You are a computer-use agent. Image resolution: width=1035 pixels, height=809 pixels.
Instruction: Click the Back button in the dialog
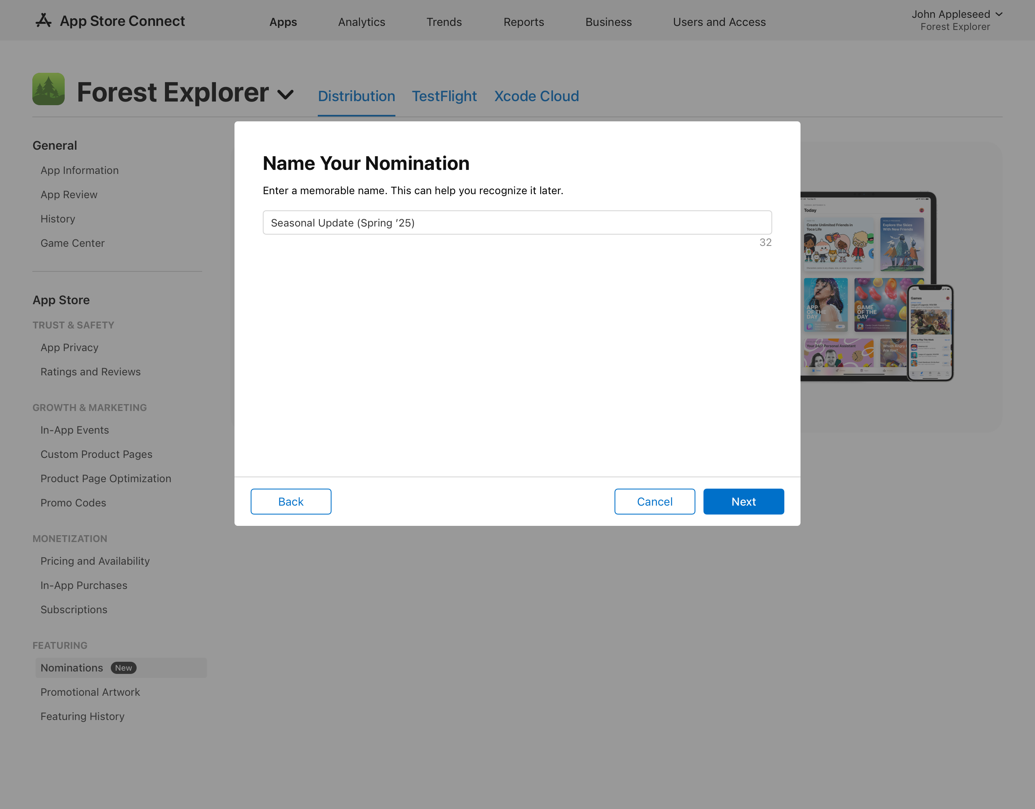(x=291, y=501)
